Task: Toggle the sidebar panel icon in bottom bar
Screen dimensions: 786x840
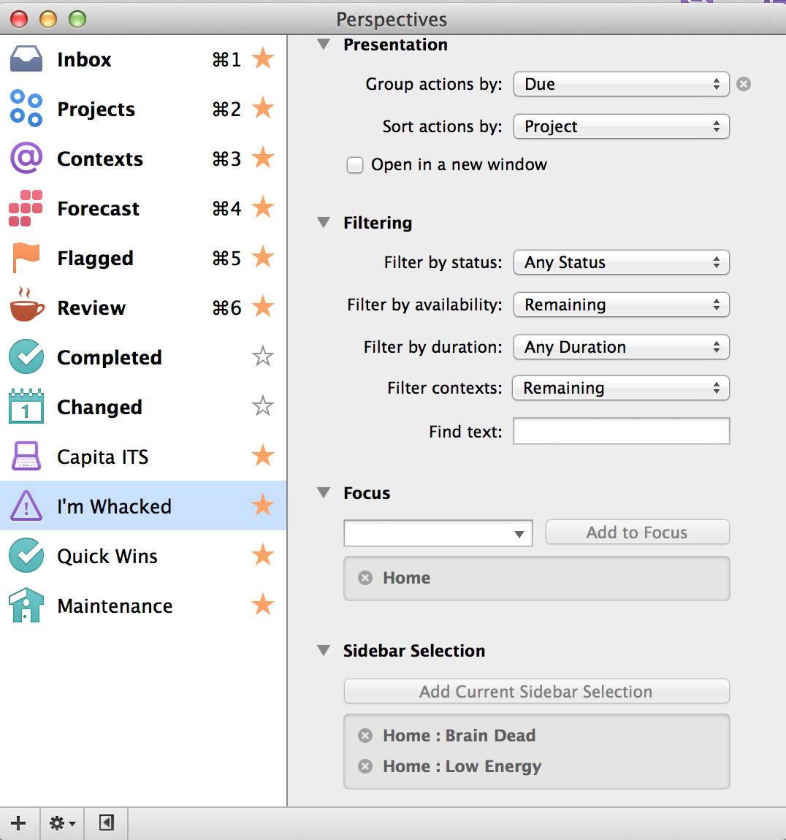Action: 107,823
